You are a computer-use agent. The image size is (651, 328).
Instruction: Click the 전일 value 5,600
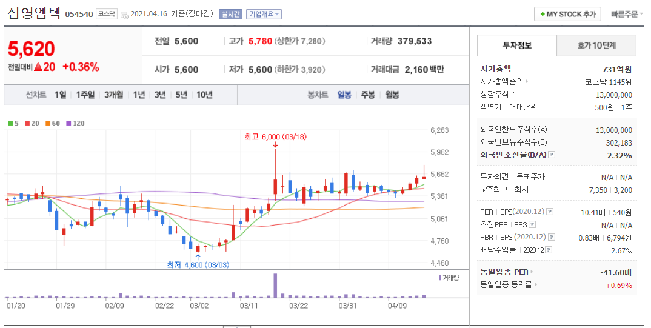coord(186,41)
